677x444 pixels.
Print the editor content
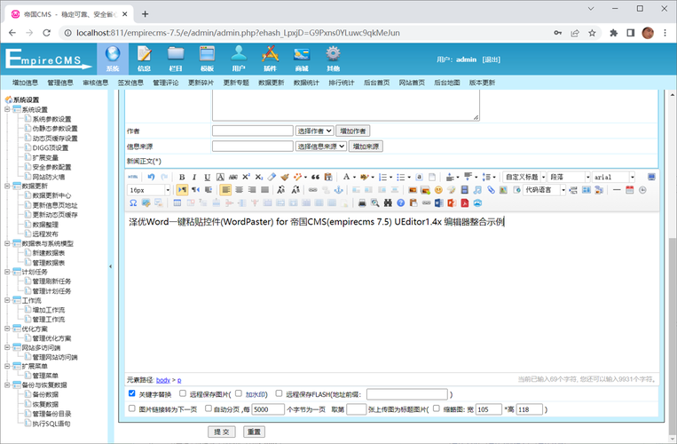point(362,203)
